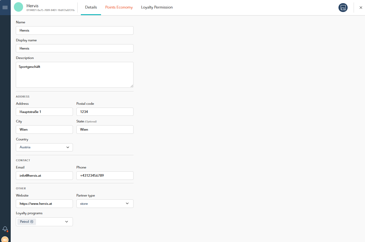Click into the Display name field
Image resolution: width=365 pixels, height=242 pixels.
(75, 48)
